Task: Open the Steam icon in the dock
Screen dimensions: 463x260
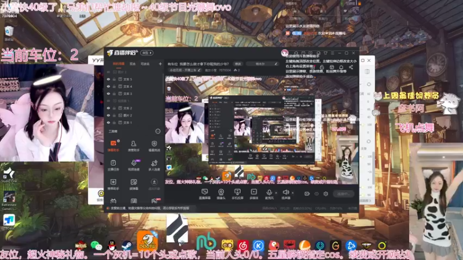Action: tap(127, 245)
